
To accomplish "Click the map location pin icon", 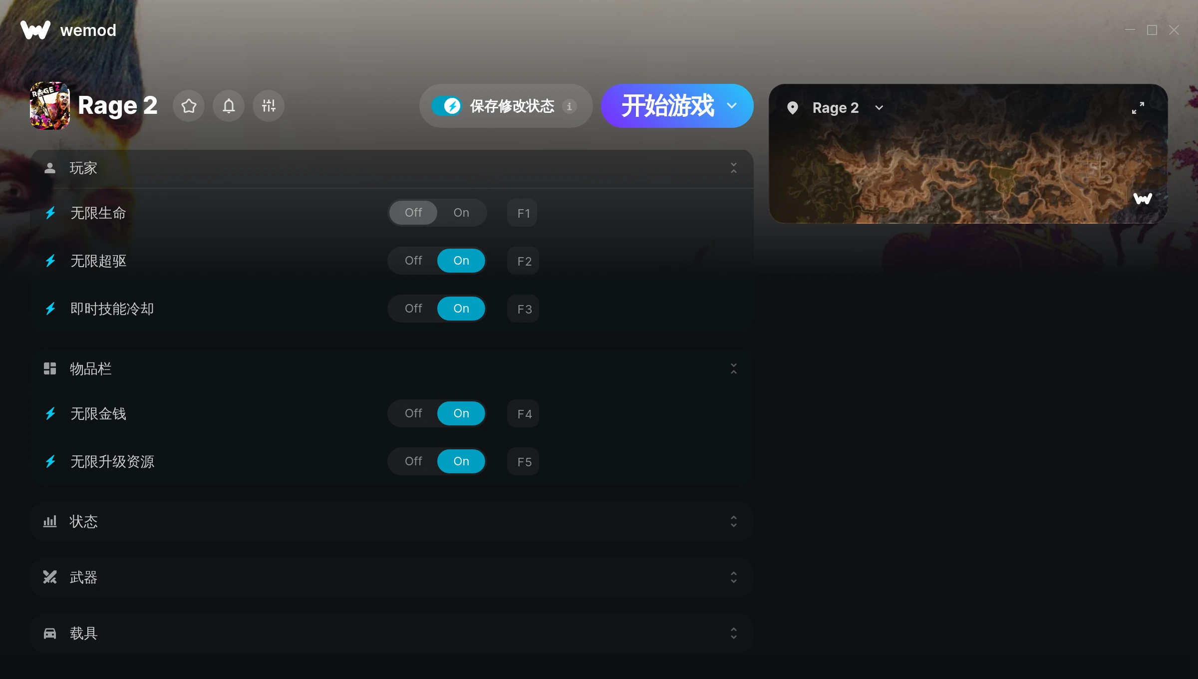I will pyautogui.click(x=793, y=108).
